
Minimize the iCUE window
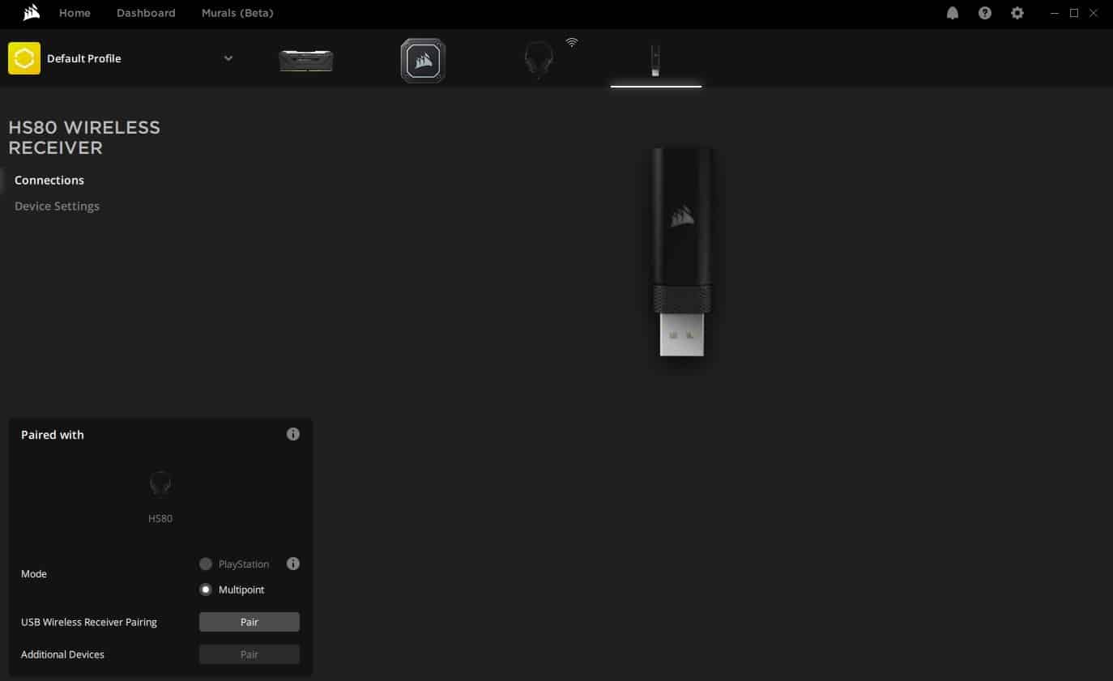click(1054, 13)
